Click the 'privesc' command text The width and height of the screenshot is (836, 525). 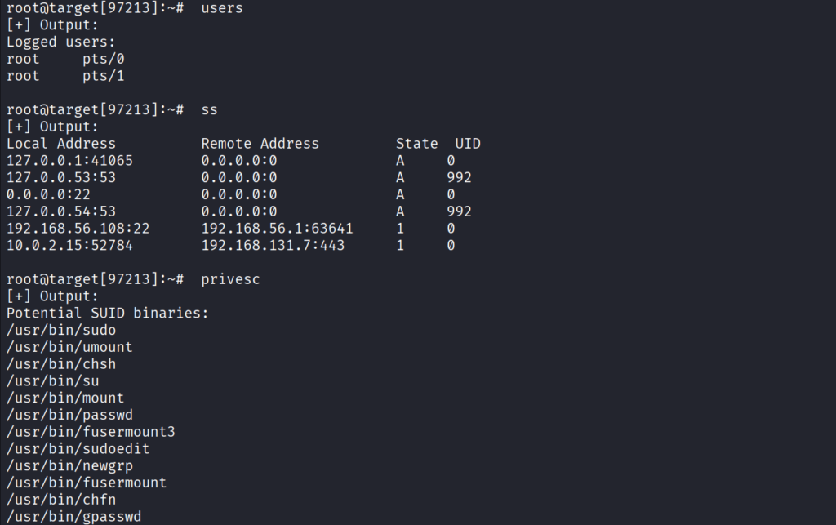pos(230,279)
